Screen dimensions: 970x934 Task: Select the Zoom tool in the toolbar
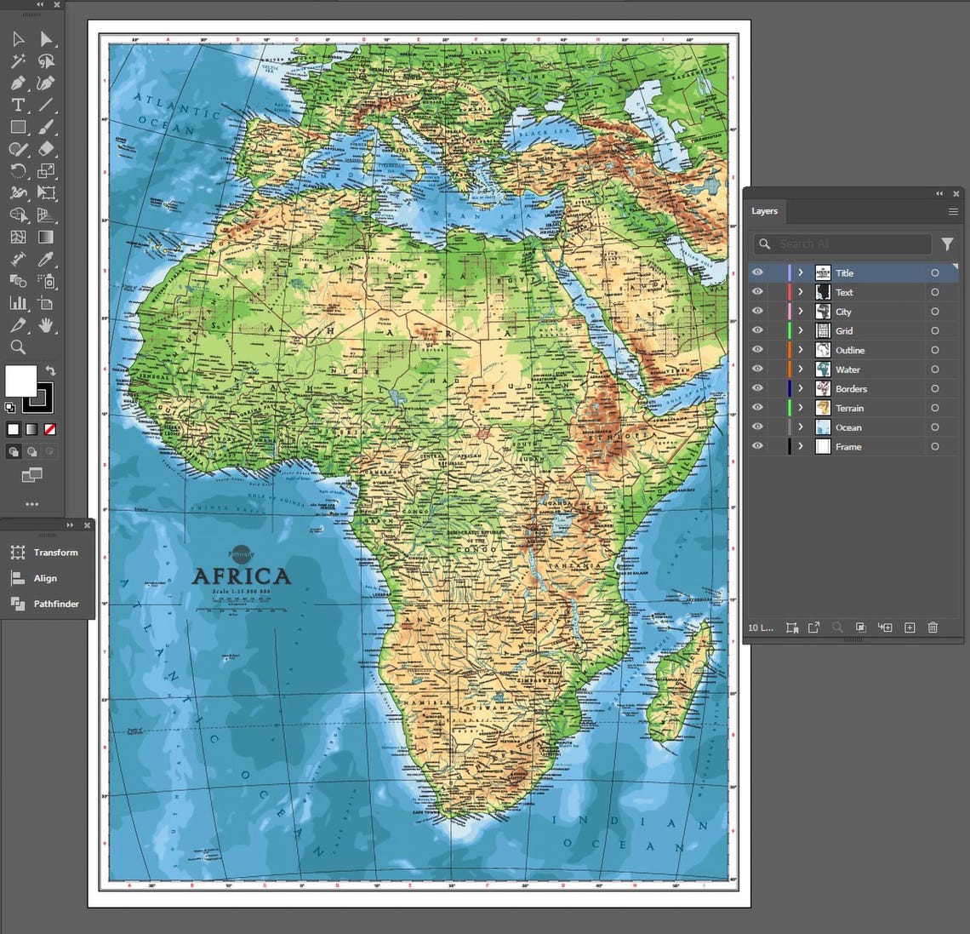pos(18,347)
